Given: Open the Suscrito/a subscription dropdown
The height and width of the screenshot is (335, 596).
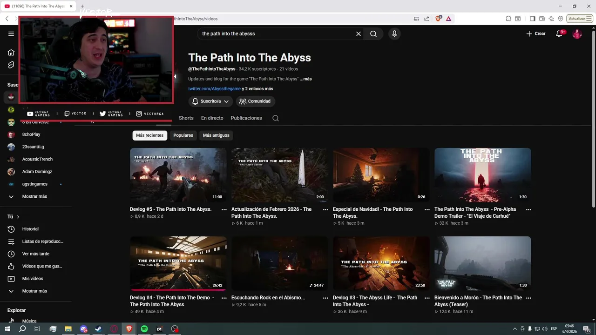Looking at the screenshot, I should click(210, 101).
